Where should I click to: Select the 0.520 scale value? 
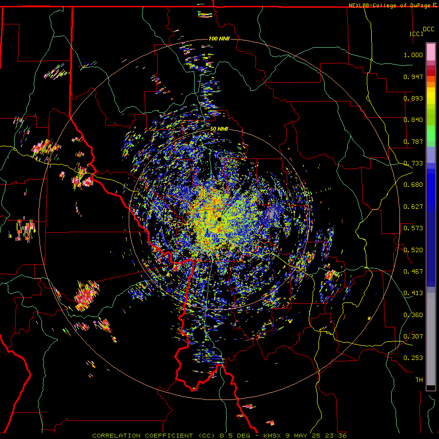pos(413,250)
